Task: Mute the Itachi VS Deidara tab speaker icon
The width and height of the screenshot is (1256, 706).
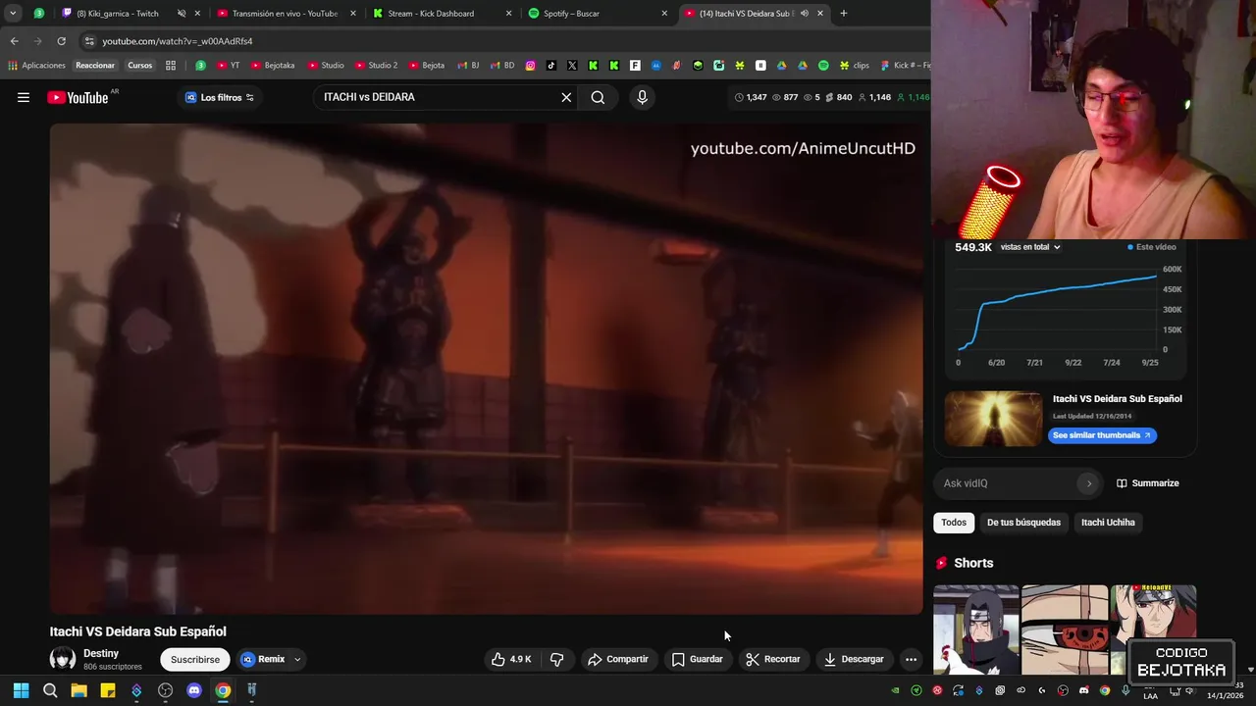Action: tap(805, 14)
